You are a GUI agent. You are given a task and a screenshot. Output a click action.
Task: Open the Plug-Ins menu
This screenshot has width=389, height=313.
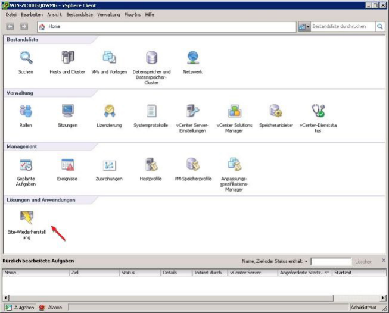(132, 15)
